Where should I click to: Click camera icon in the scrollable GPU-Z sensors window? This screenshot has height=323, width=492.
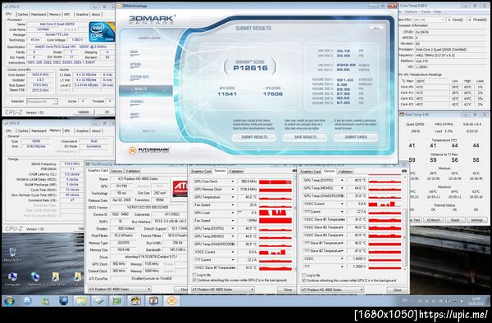tap(404, 171)
